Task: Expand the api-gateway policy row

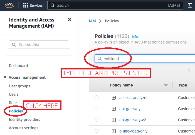Action: [x=114, y=109]
